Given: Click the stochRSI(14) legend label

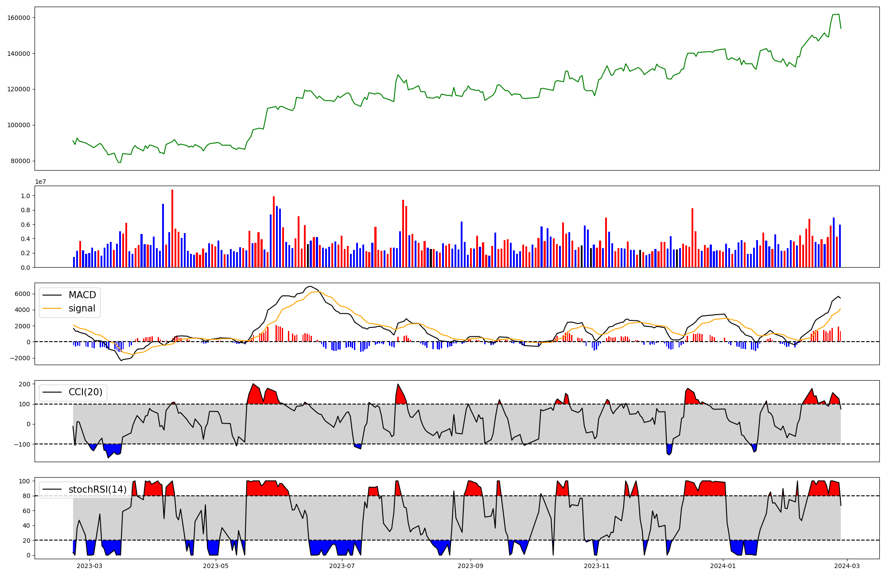Looking at the screenshot, I should point(97,489).
